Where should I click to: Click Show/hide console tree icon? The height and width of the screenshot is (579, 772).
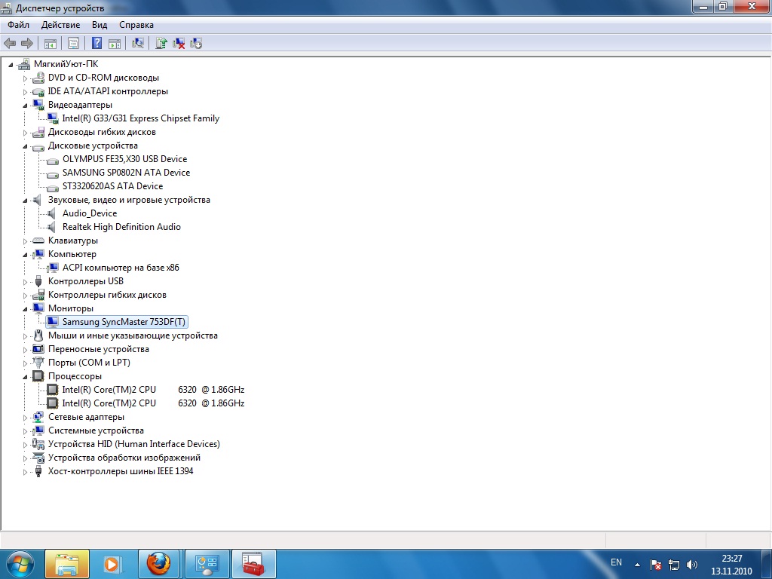(x=51, y=43)
